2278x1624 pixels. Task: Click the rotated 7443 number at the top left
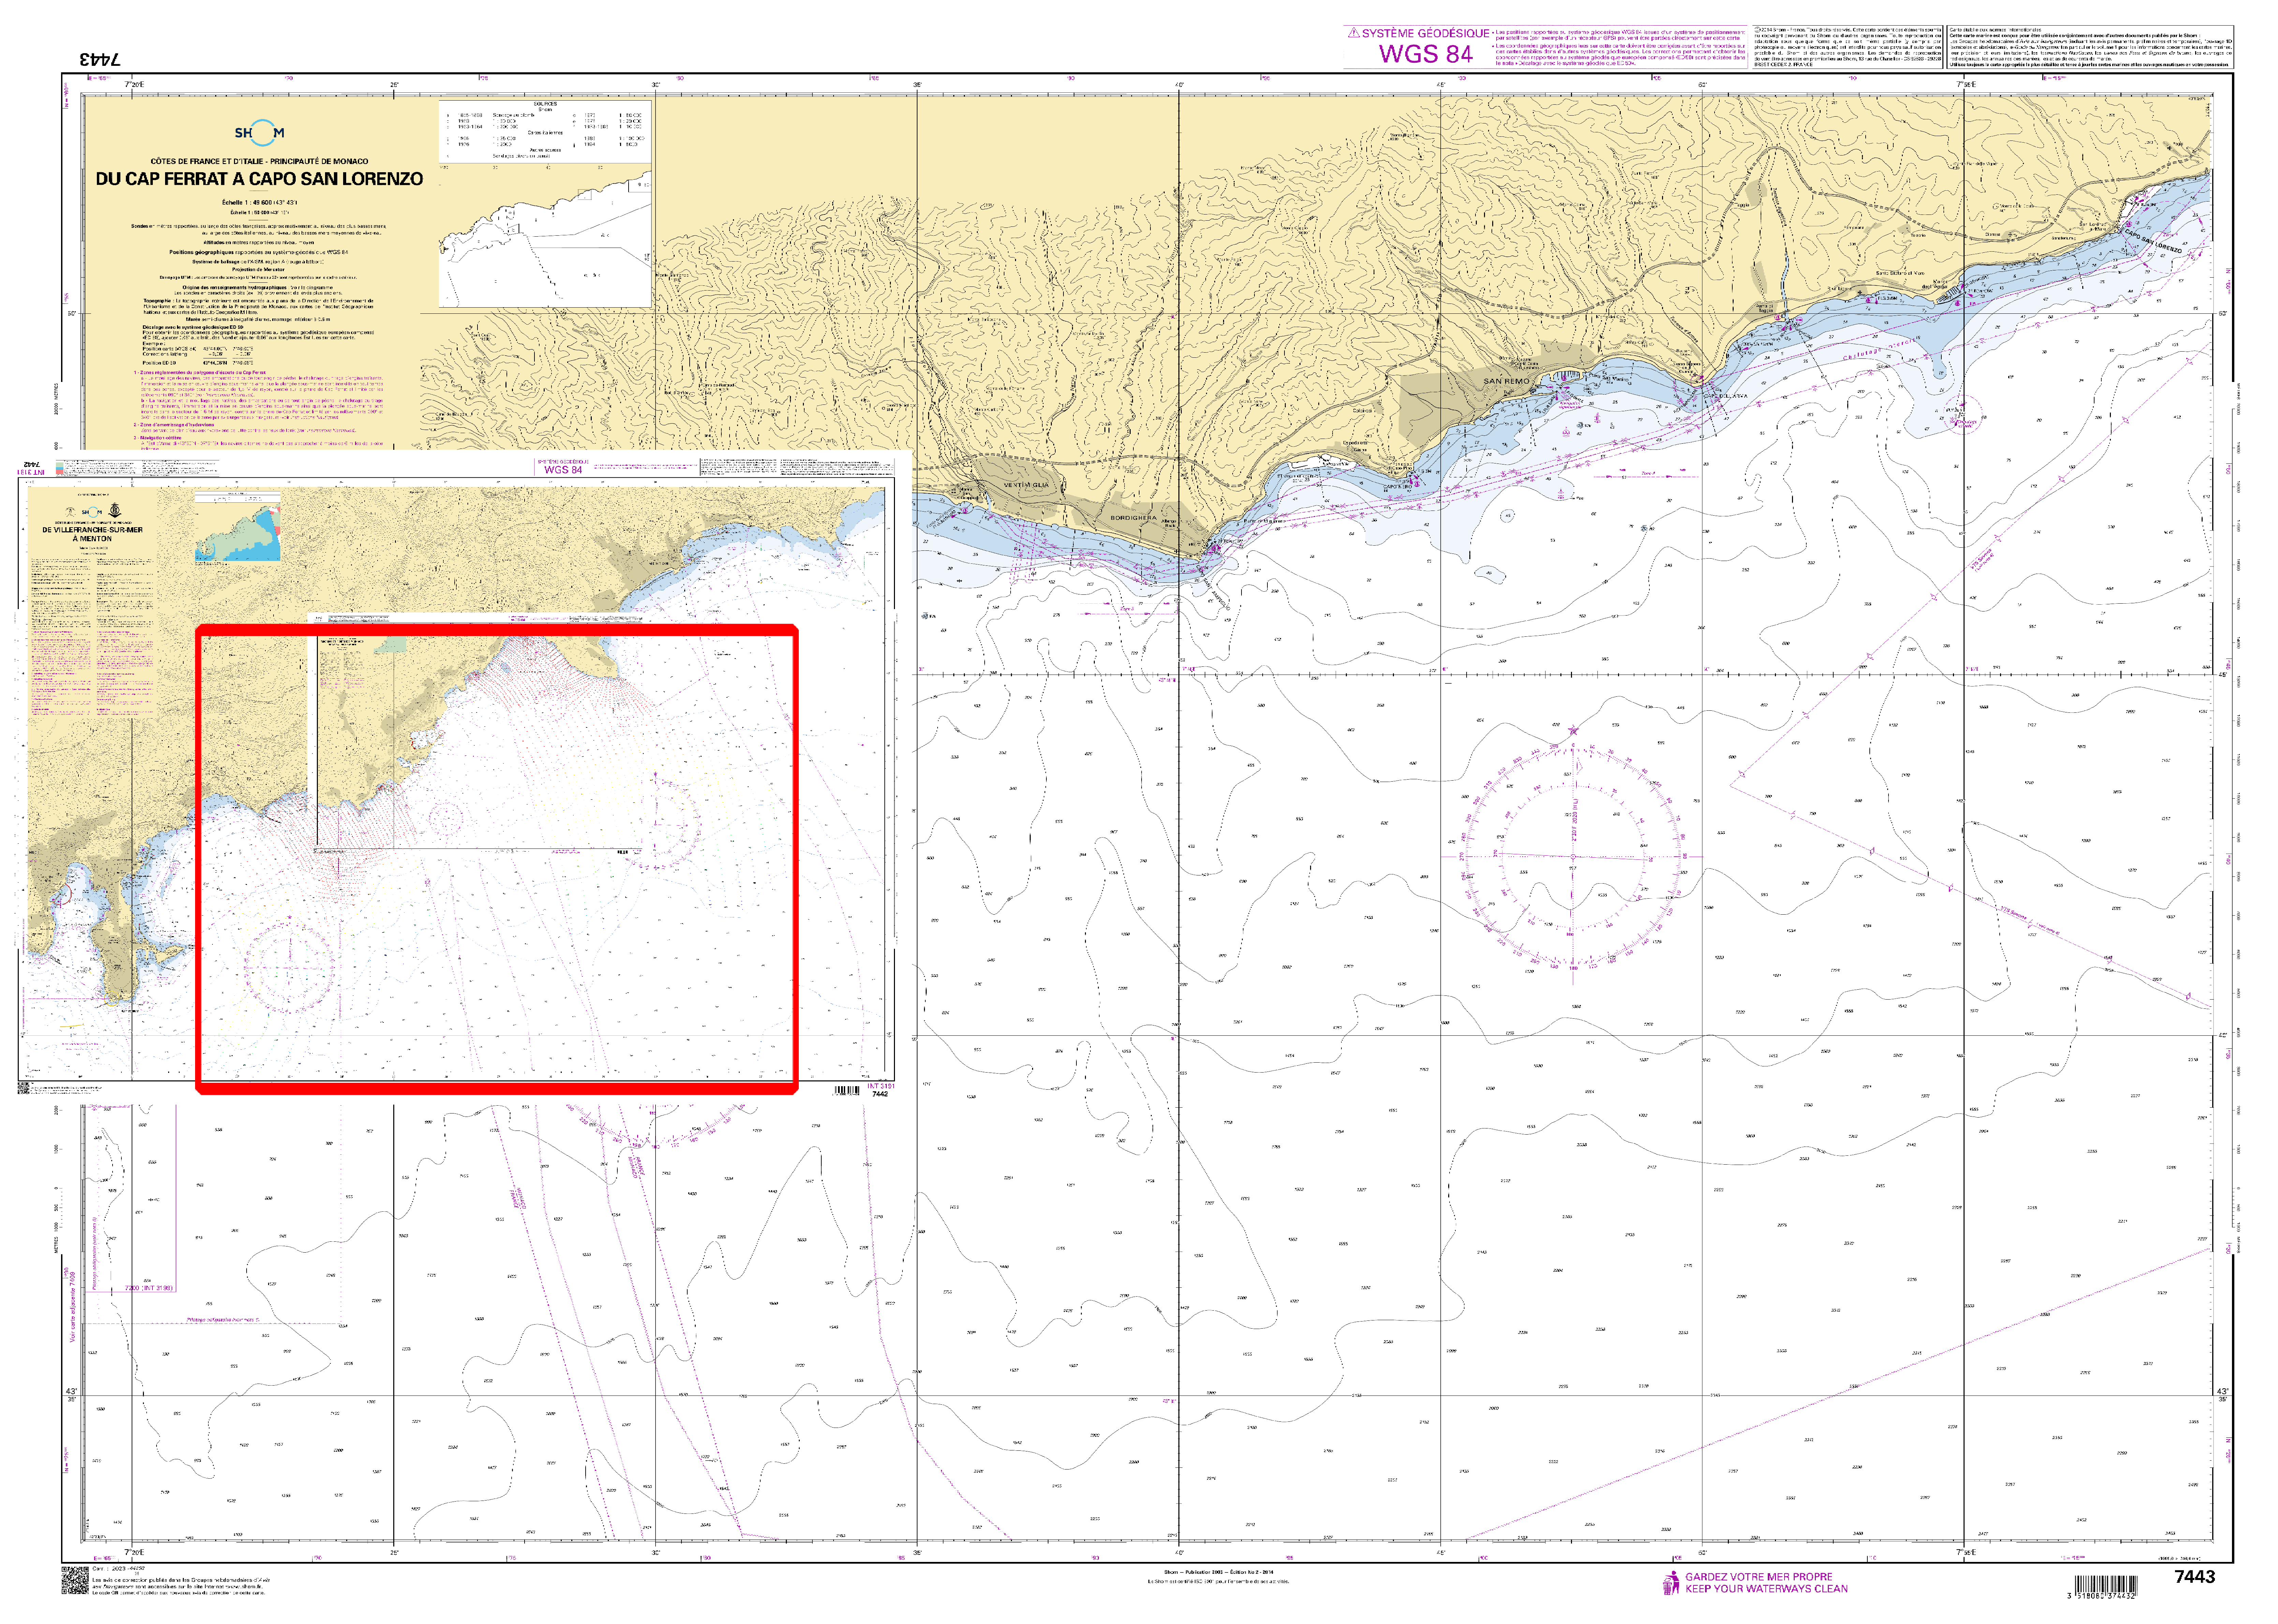pyautogui.click(x=100, y=59)
